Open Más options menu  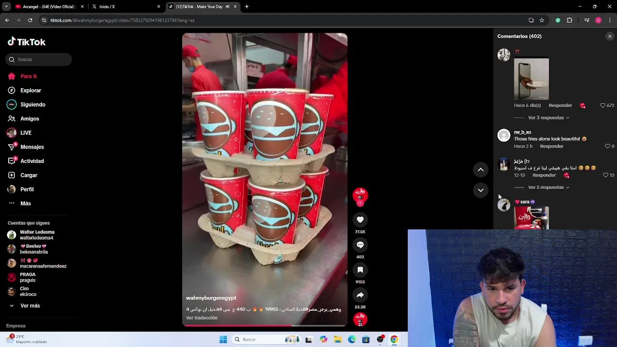pyautogui.click(x=25, y=203)
